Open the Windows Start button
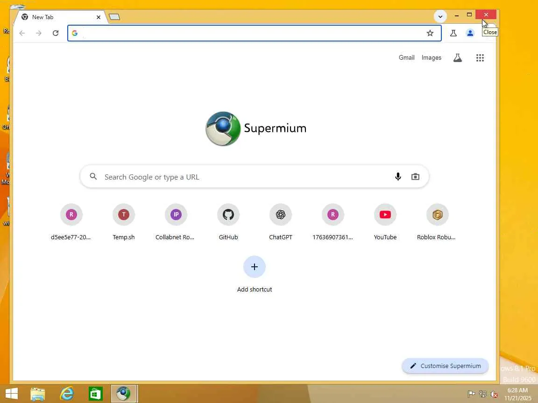This screenshot has height=403, width=538. (x=12, y=393)
